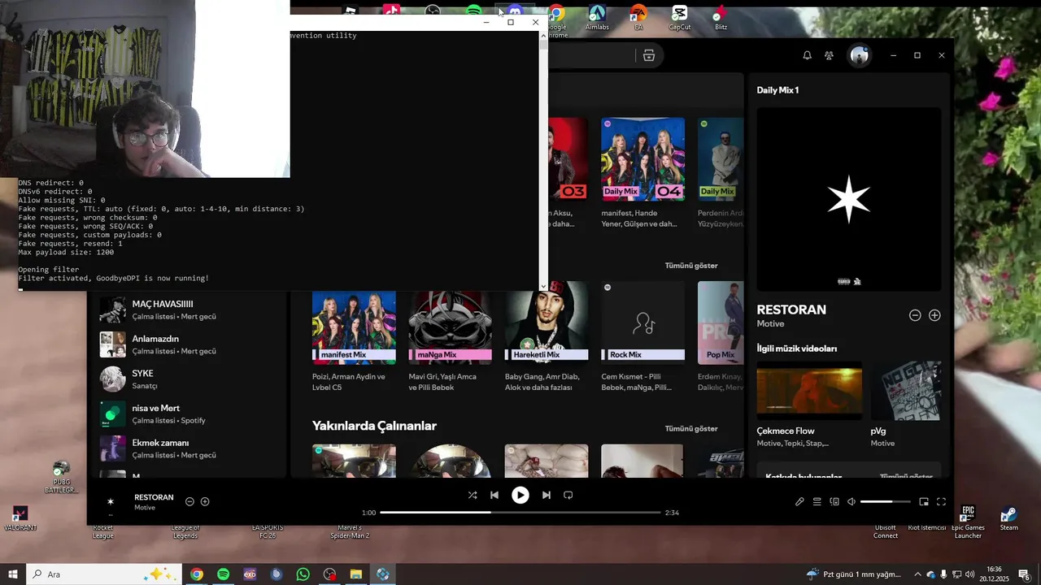Add RESTORAN via bottom bar plus icon
Screen dimensions: 1041x585
205,502
